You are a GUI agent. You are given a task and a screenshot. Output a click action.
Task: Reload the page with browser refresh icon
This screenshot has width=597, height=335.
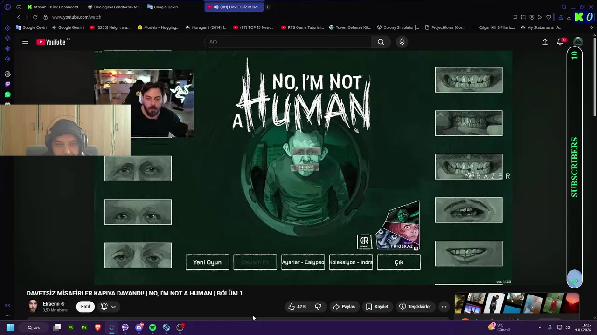[35, 17]
